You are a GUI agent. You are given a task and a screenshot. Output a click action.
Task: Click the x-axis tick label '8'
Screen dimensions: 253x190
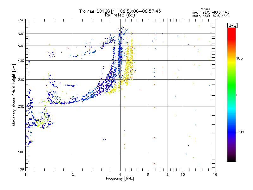[168, 174]
